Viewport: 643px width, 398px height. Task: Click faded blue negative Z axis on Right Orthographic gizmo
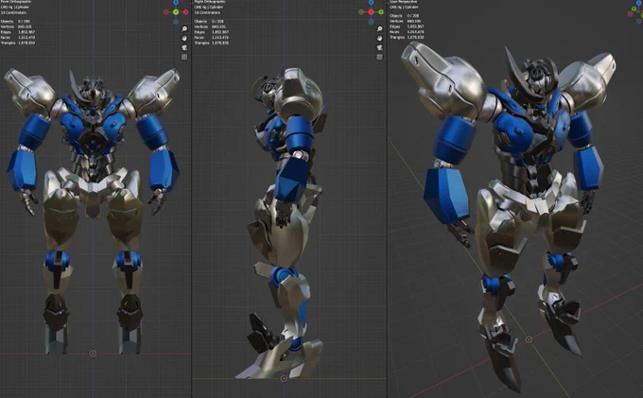pos(371,22)
